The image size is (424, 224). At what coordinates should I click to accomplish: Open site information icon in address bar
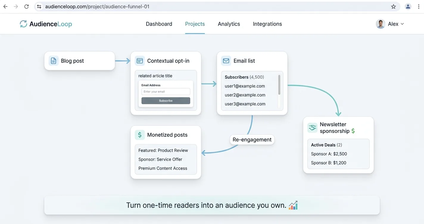[x=39, y=7]
